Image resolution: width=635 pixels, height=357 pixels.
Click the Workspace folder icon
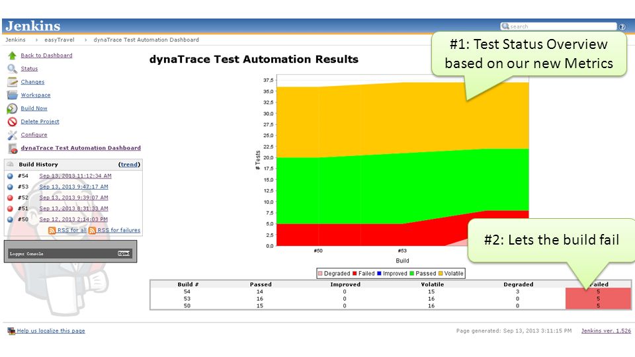(12, 95)
